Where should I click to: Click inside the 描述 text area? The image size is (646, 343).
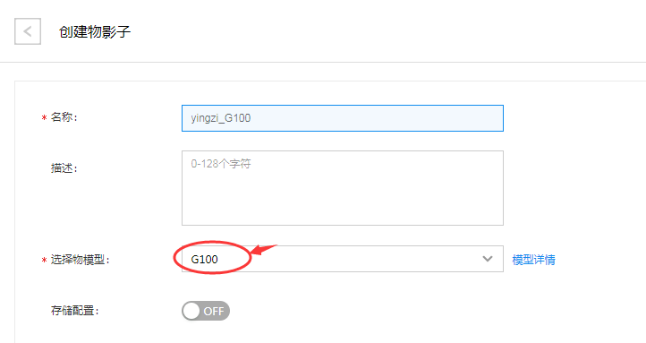click(343, 188)
